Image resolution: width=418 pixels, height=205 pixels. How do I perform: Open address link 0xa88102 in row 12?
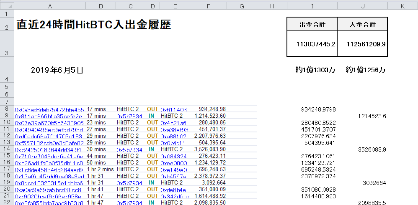click(173, 136)
